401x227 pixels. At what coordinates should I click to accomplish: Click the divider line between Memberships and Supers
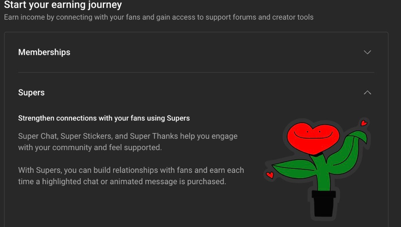tap(196, 72)
